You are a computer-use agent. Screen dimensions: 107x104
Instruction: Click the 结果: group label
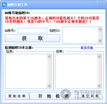[60, 51]
